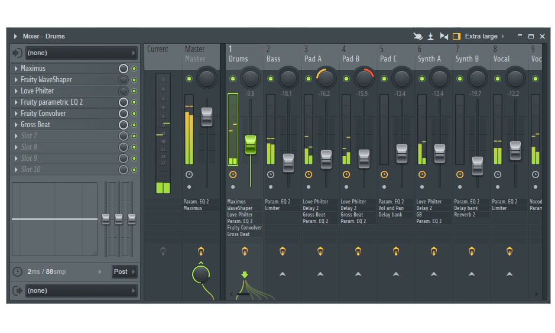Mute the Master track green light
The height and width of the screenshot is (333, 555).
click(x=189, y=79)
